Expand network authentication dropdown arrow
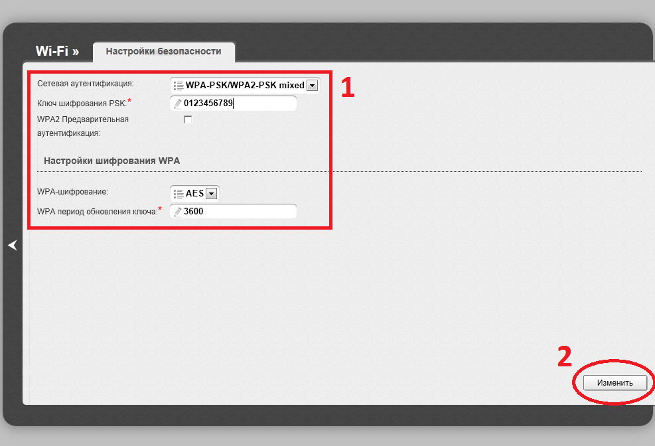655x446 pixels. click(x=312, y=85)
